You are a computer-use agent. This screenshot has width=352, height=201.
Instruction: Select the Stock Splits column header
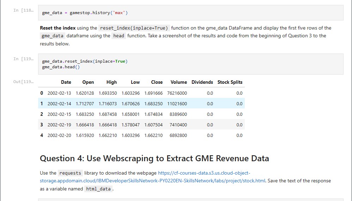pyautogui.click(x=230, y=82)
